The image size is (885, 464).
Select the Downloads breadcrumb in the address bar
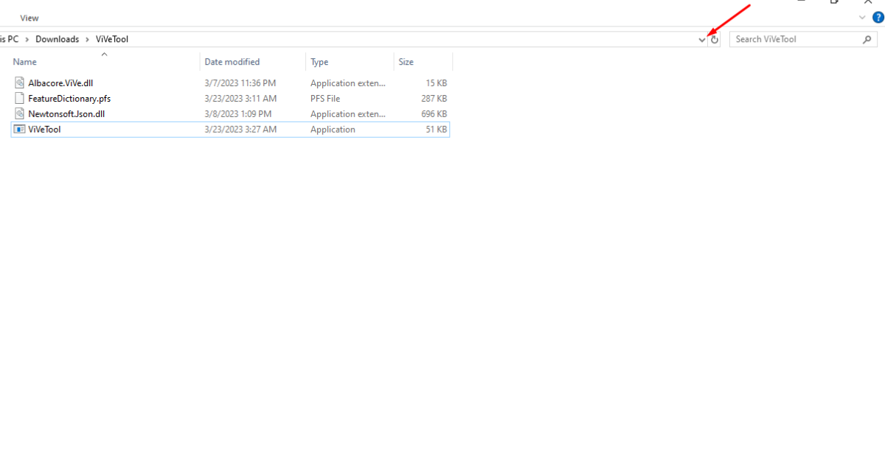tap(57, 39)
